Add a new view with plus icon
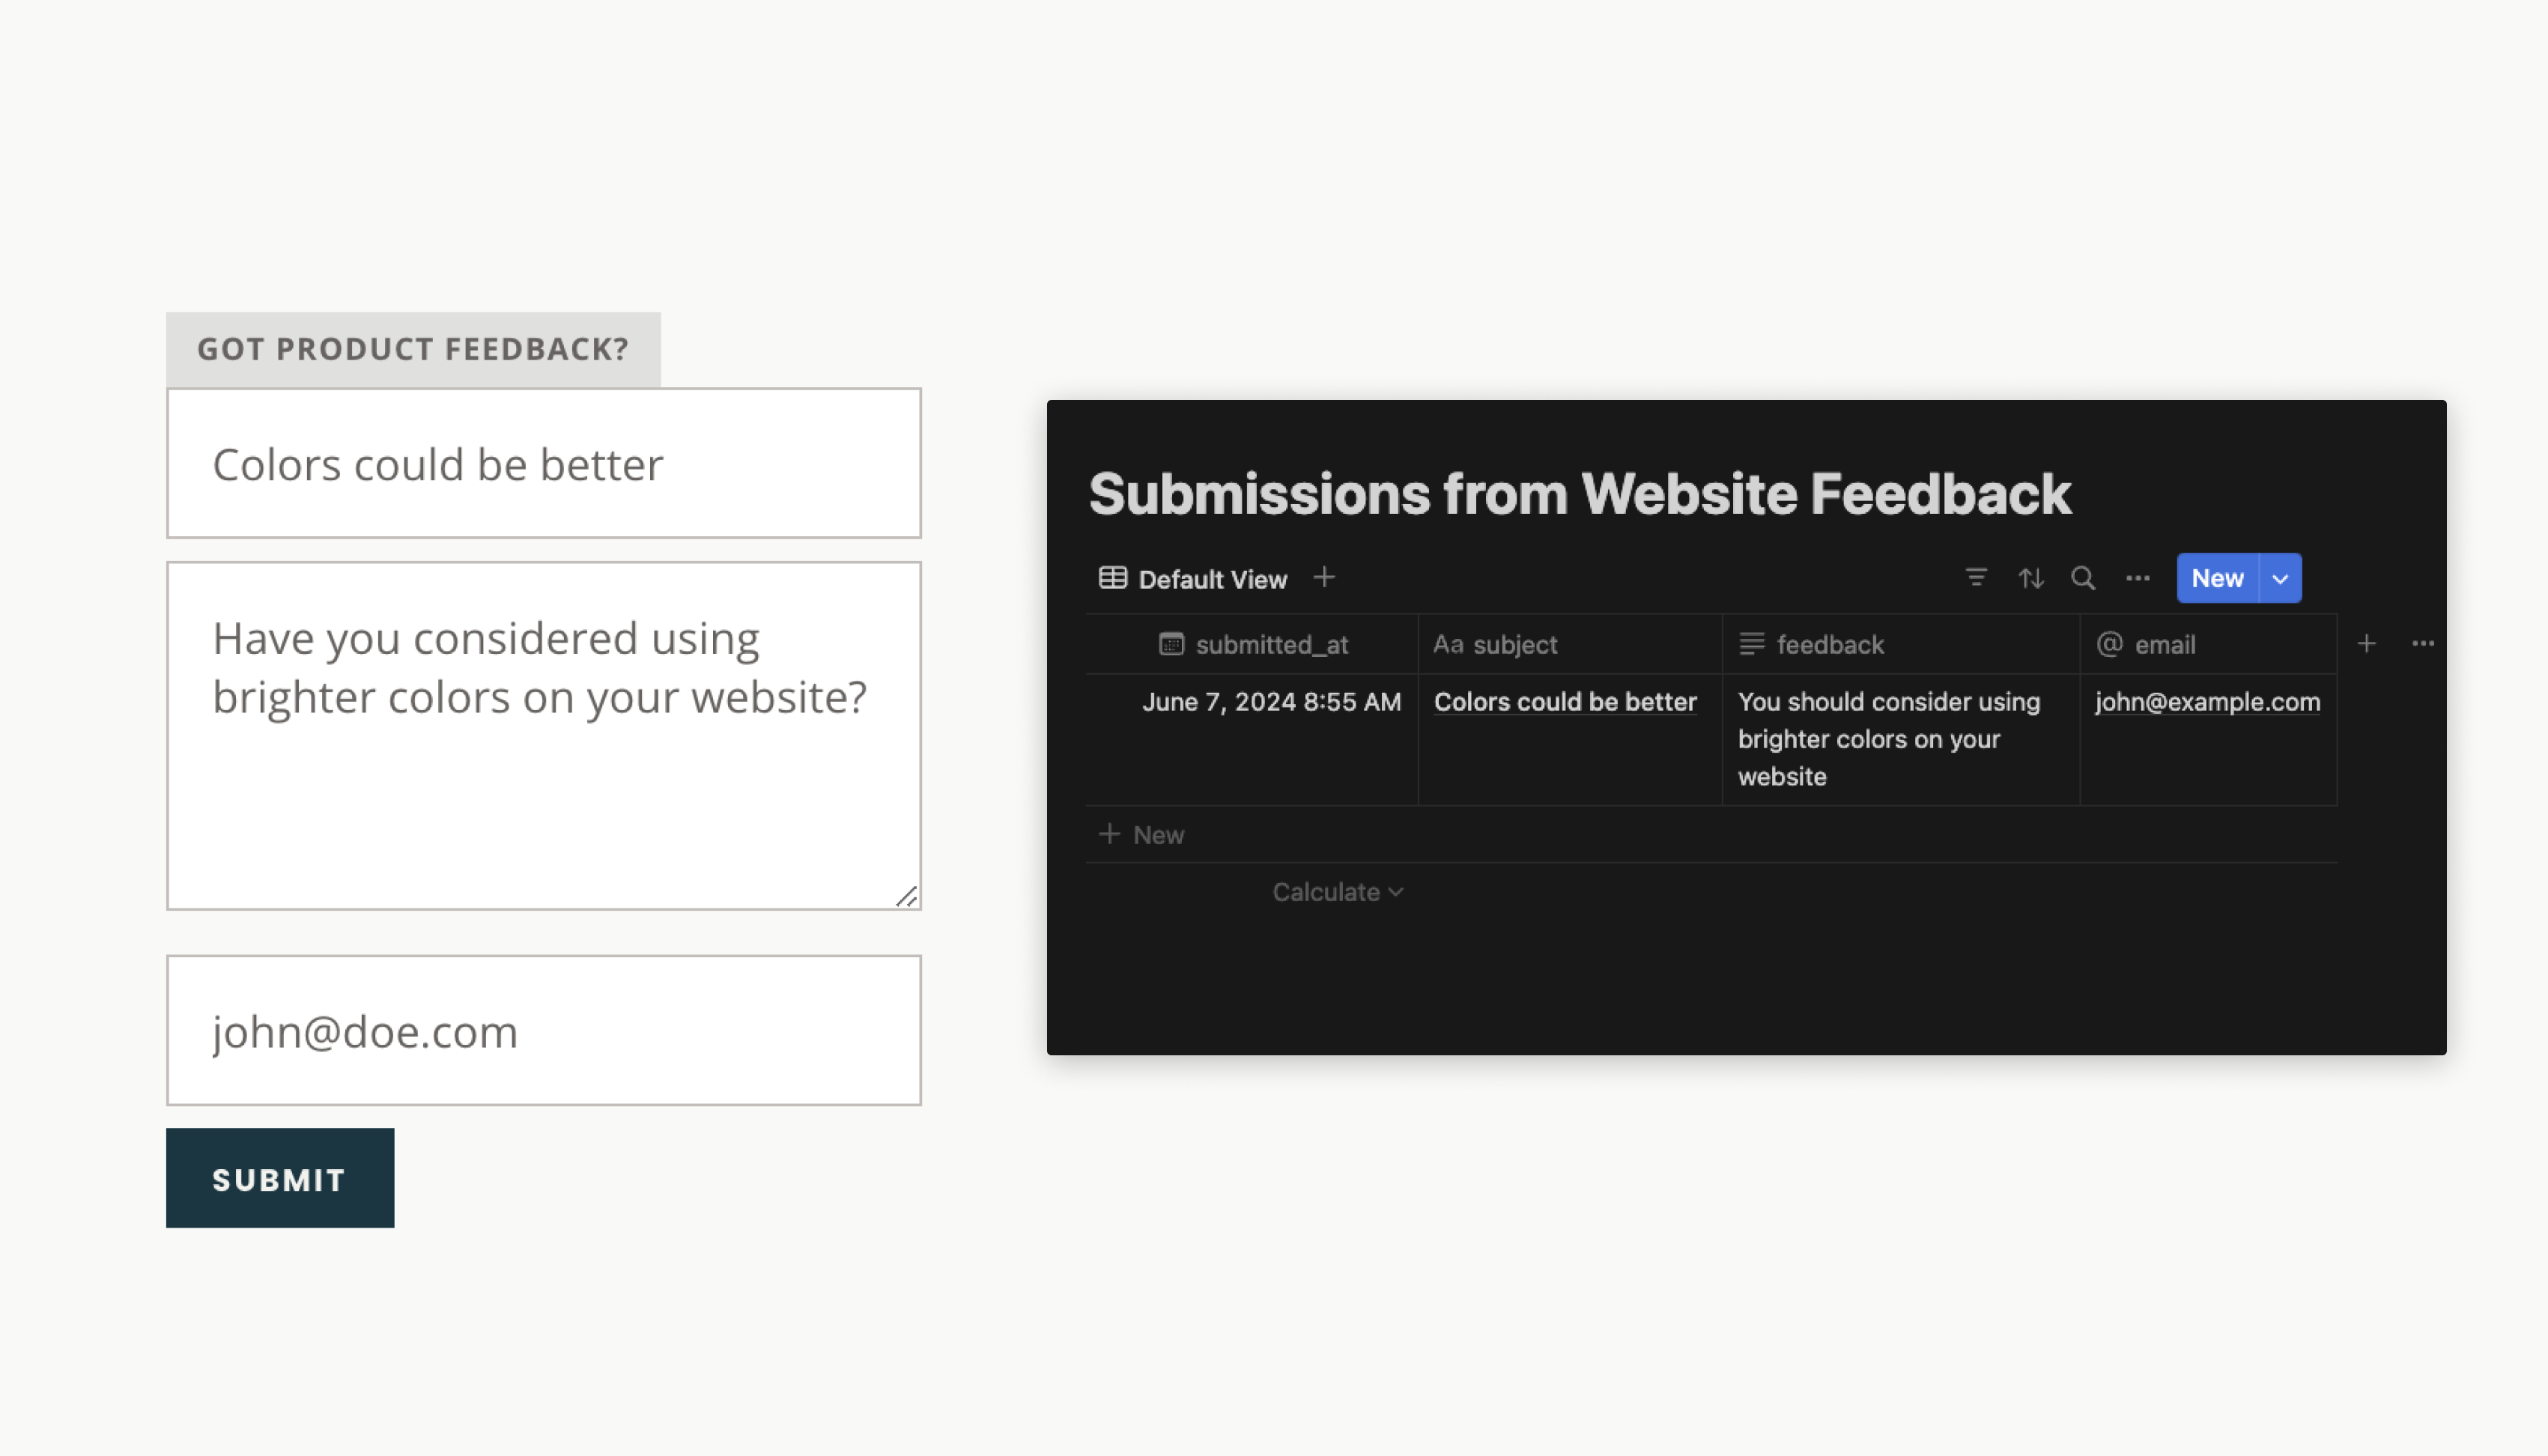The image size is (2548, 1456). 1324,578
